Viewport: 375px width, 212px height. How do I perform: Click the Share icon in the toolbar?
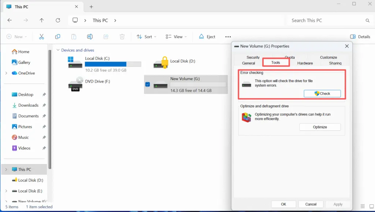point(106,37)
